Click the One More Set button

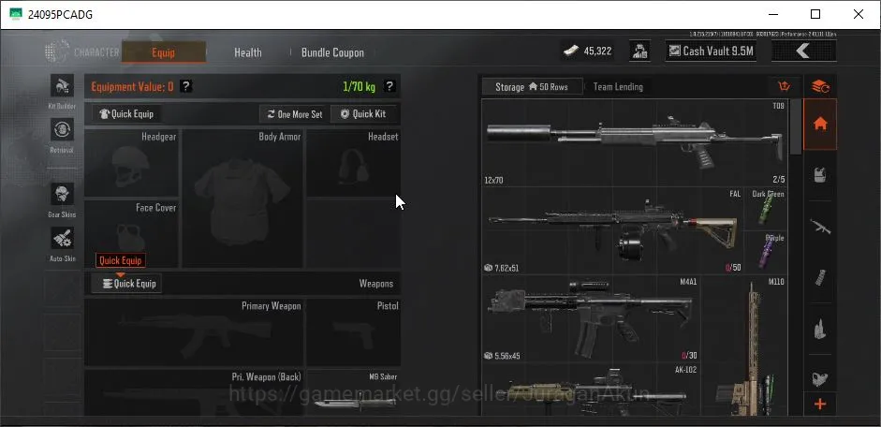click(294, 114)
